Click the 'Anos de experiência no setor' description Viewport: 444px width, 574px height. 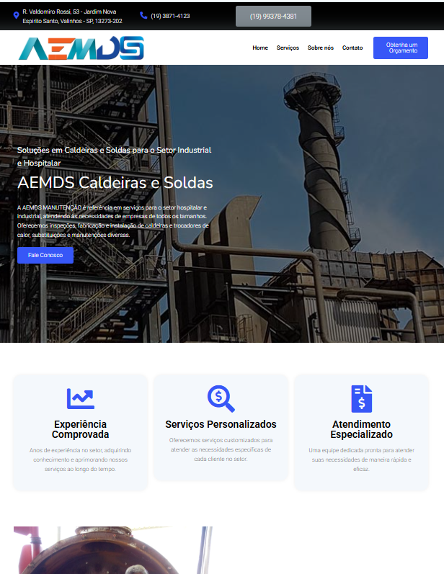(80, 459)
